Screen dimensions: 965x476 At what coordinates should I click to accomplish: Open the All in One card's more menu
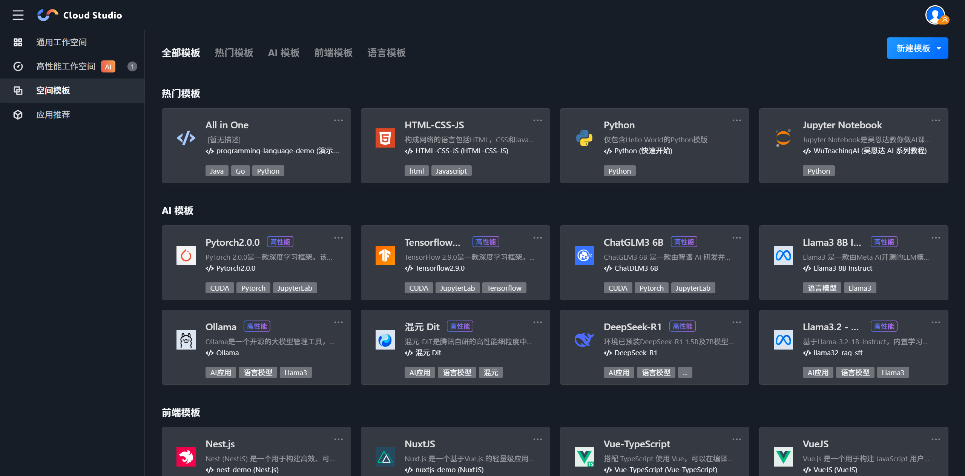click(x=338, y=120)
